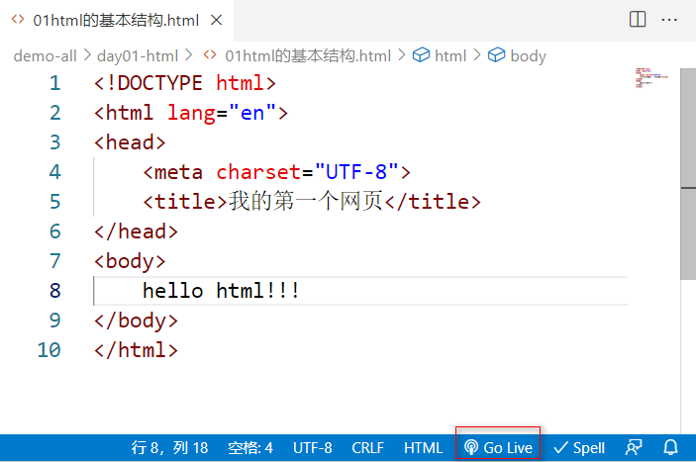The image size is (696, 462).
Task: Open the more actions ellipsis menu
Action: [671, 20]
